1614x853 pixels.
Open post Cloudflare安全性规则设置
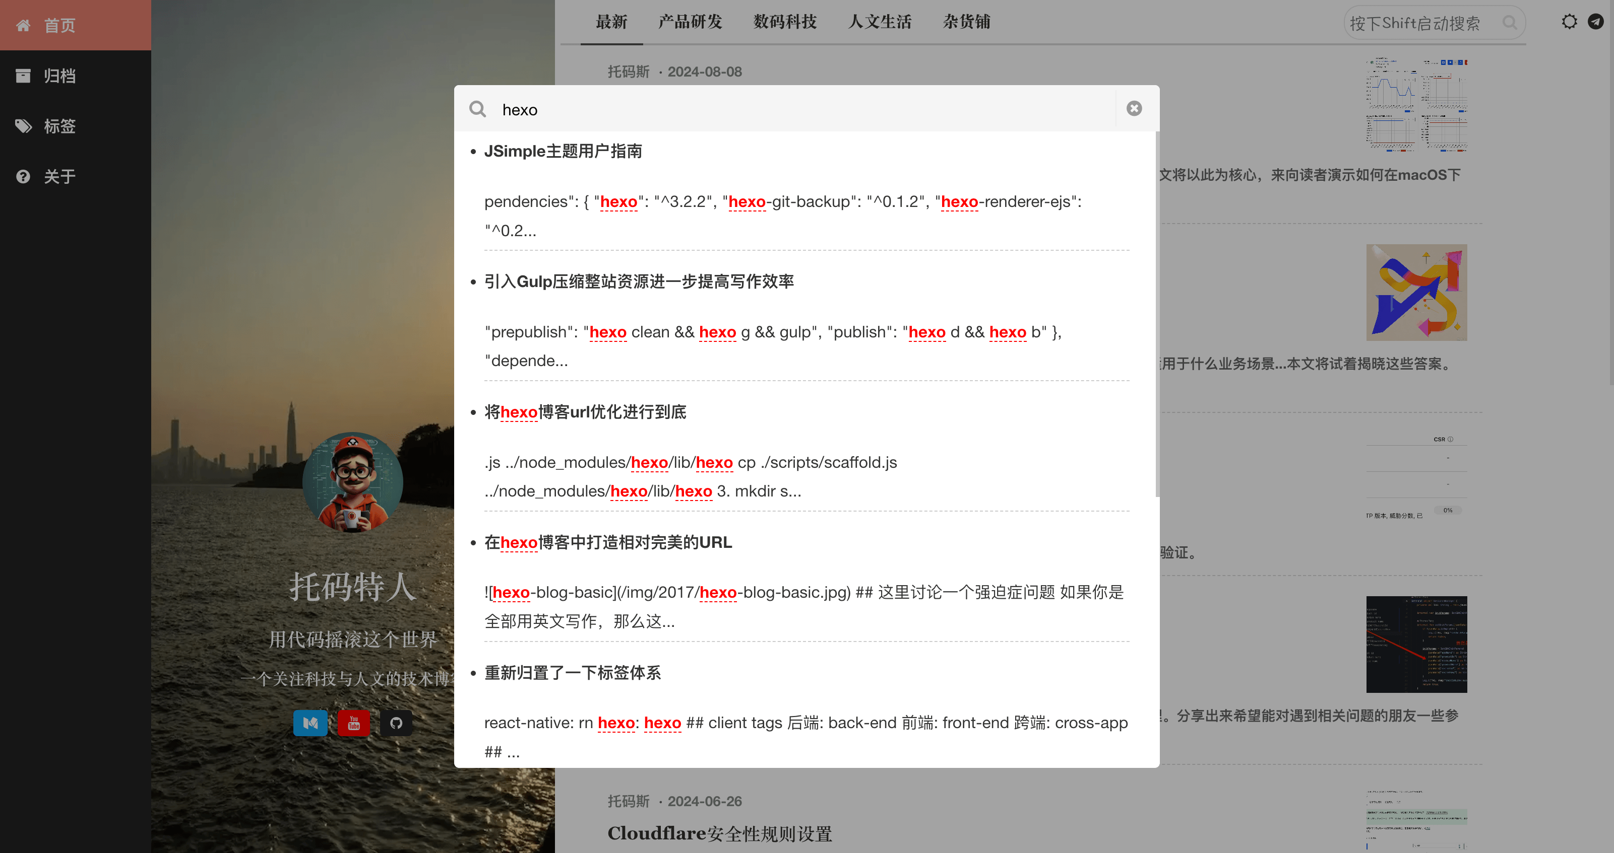point(719,833)
